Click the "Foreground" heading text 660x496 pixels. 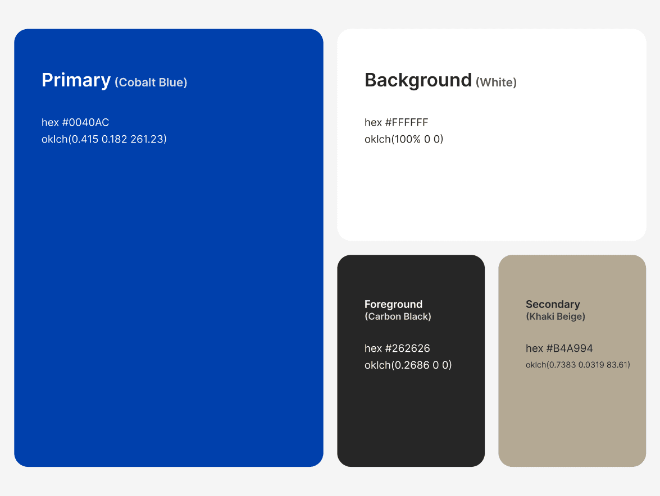393,304
